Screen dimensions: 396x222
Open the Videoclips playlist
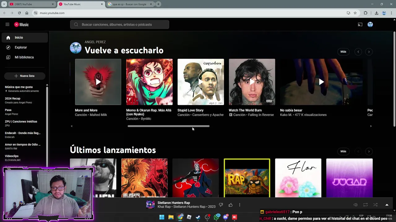click(23, 158)
